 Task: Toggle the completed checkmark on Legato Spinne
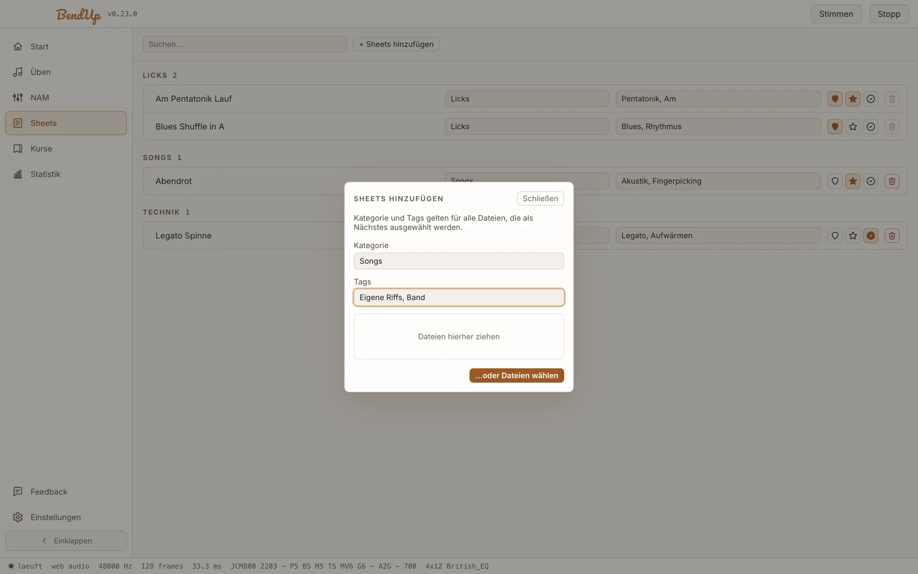(x=871, y=236)
